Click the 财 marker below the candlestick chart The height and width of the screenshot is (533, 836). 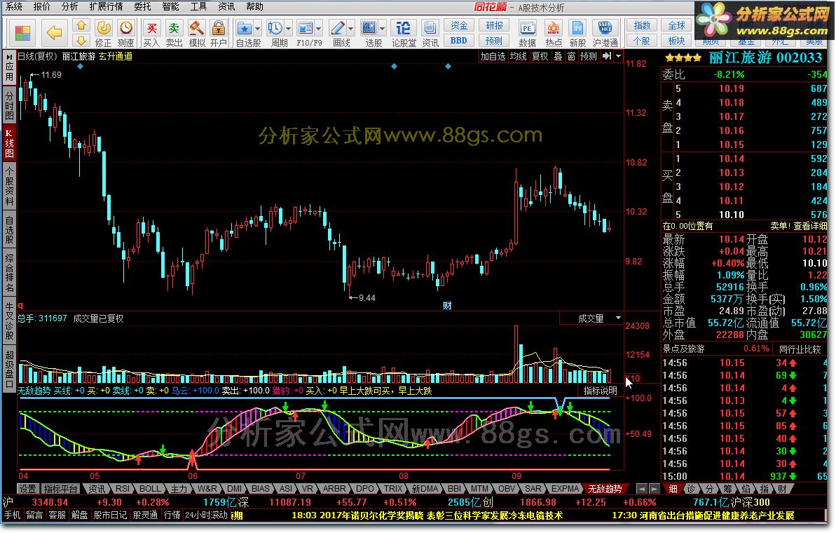point(447,306)
